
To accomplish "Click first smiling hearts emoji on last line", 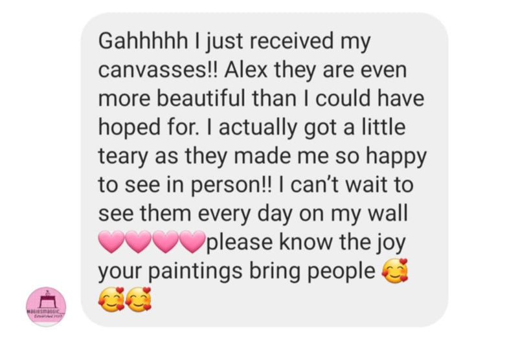I will (111, 300).
